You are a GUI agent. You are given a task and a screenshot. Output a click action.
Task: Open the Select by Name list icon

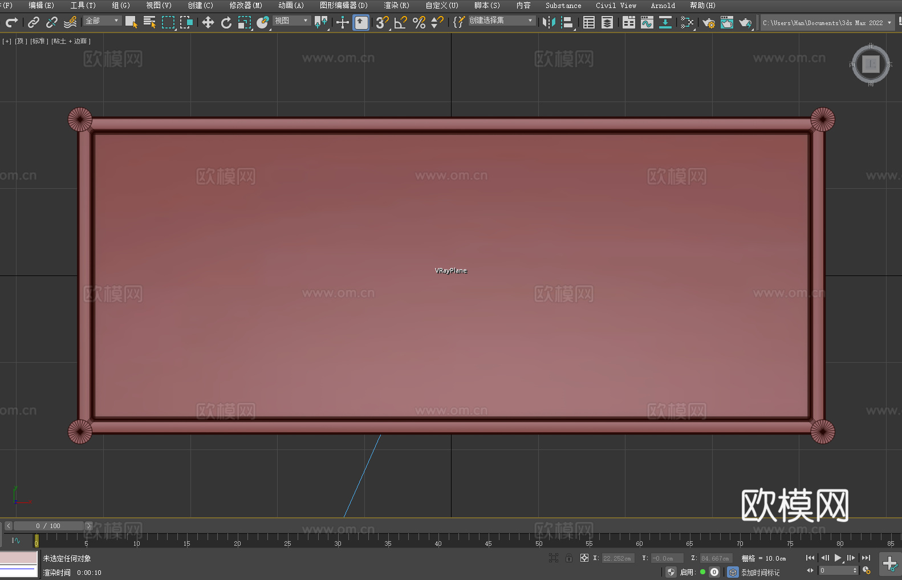pos(149,22)
